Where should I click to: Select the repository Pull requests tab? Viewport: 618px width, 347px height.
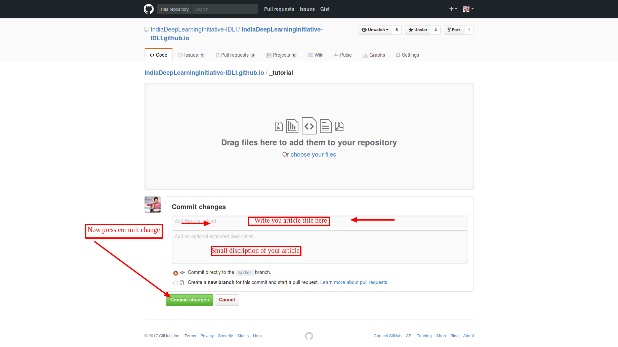[235, 55]
